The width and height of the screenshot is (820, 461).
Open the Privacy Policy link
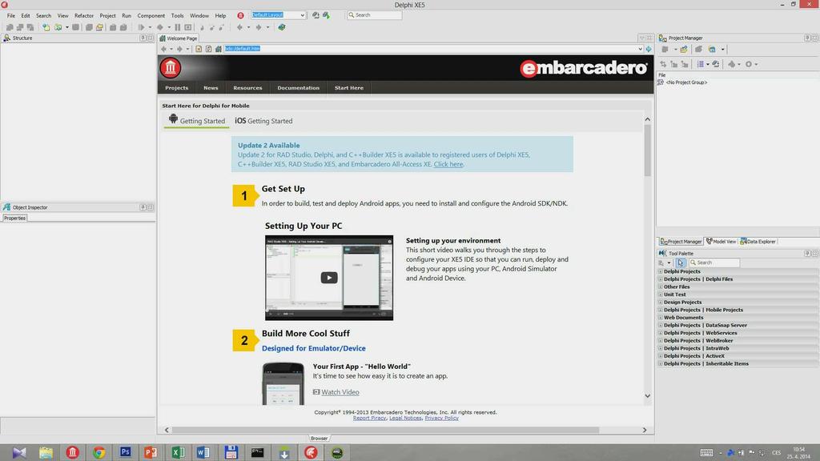441,418
